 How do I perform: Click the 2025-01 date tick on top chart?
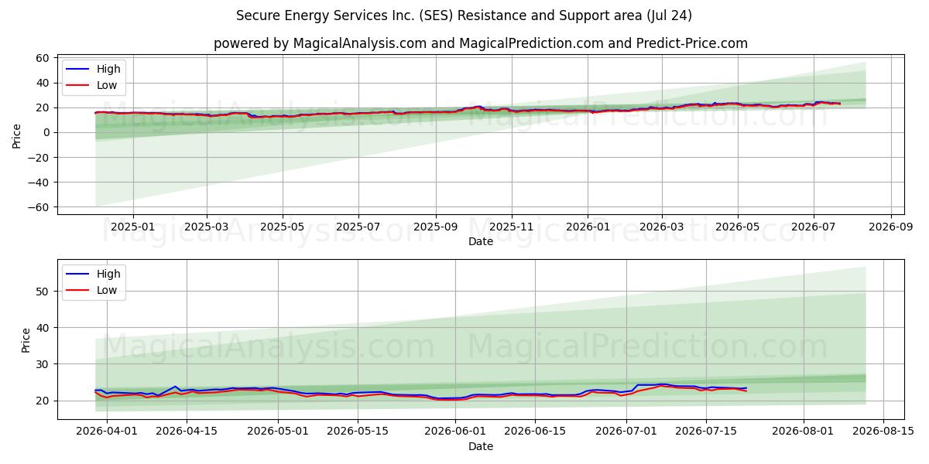click(133, 227)
